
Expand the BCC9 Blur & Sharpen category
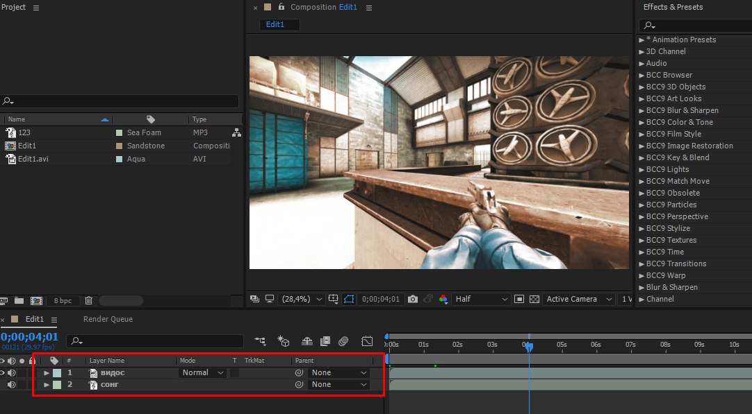pos(641,110)
